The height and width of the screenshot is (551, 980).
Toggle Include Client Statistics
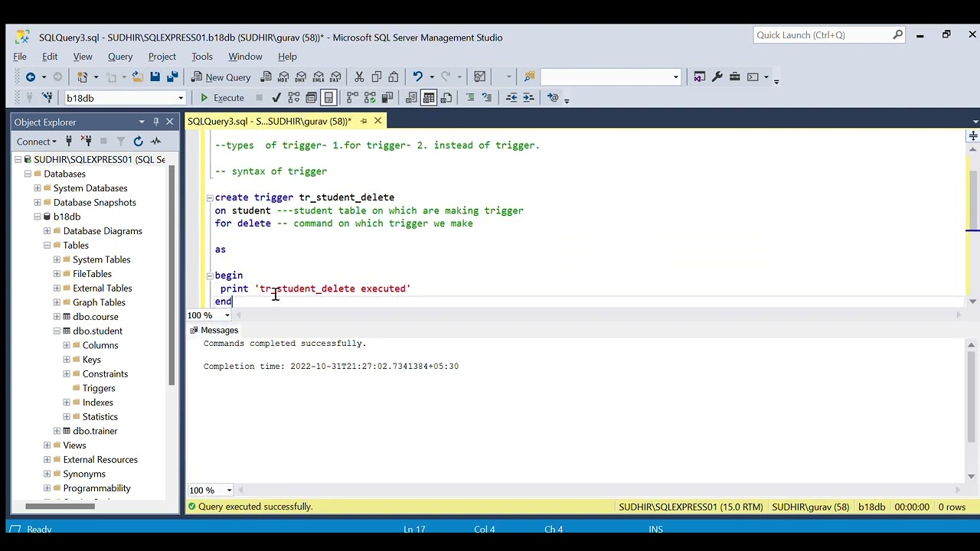tap(387, 98)
